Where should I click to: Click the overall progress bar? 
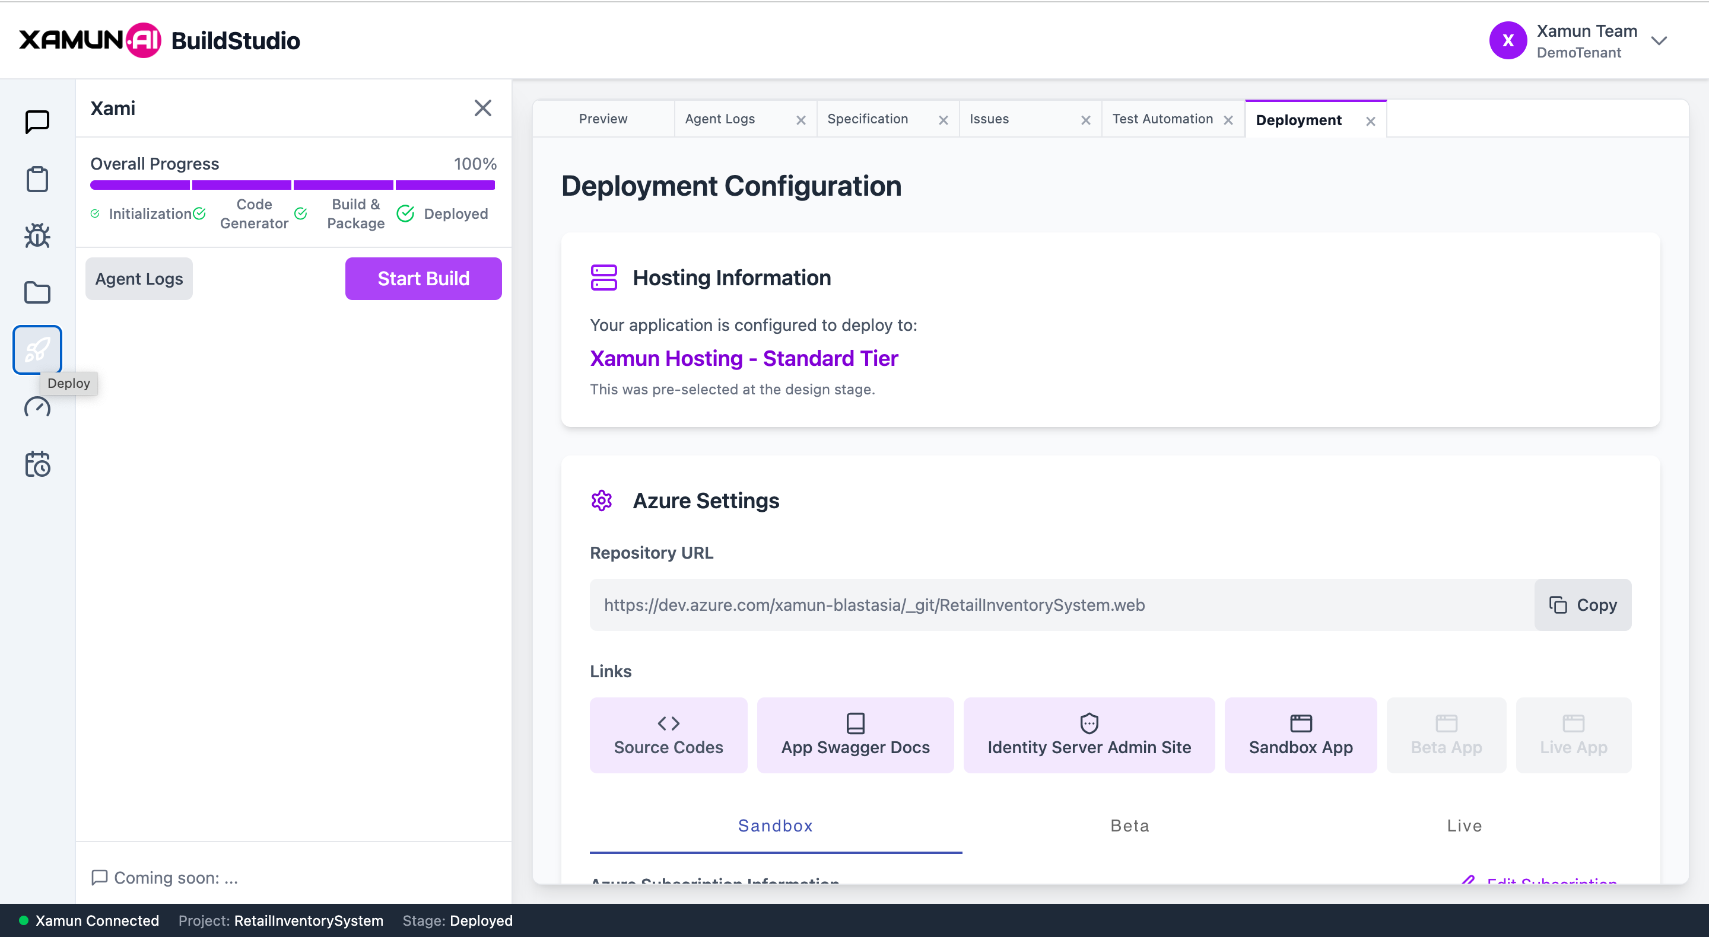pyautogui.click(x=293, y=185)
